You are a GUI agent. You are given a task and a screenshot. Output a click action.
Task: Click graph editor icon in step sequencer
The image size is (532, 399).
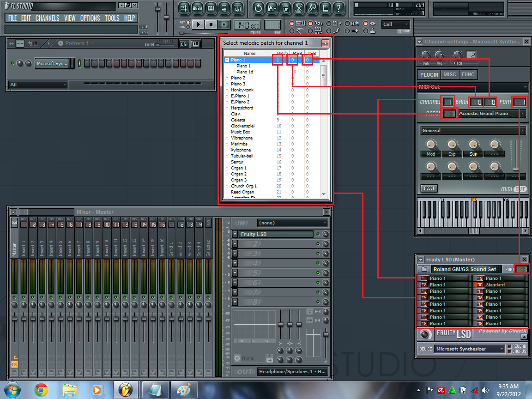184,44
